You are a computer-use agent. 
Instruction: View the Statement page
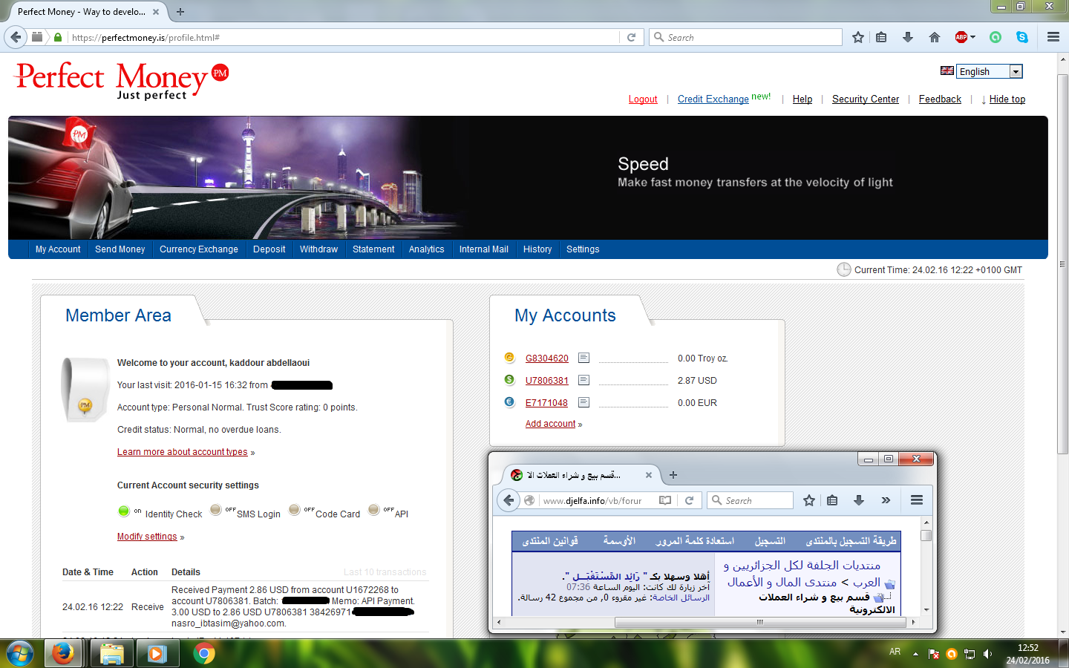tap(373, 249)
